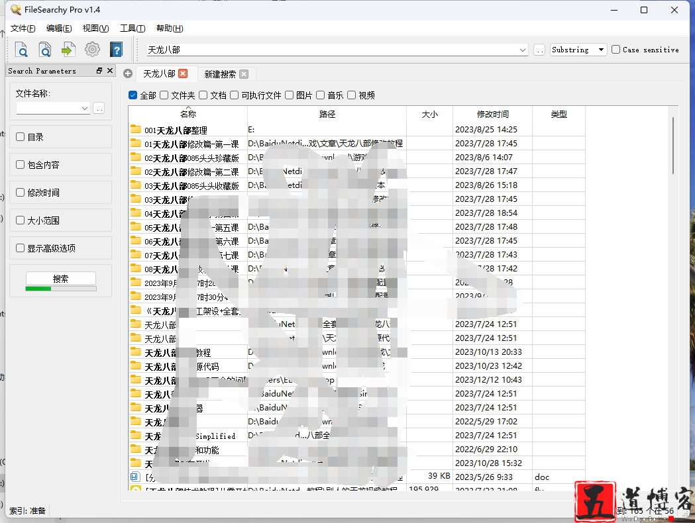Sort by the 路径 column header
Viewport: 695px width, 523px height.
click(327, 115)
